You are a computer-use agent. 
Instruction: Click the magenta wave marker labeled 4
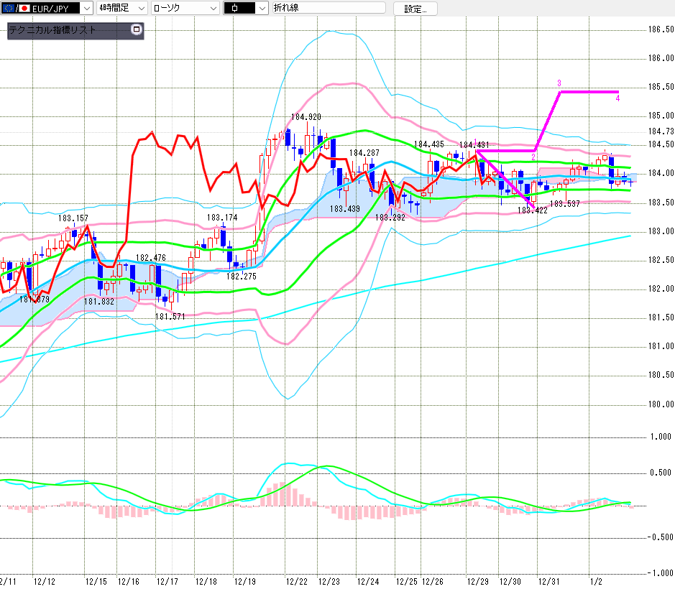click(618, 99)
